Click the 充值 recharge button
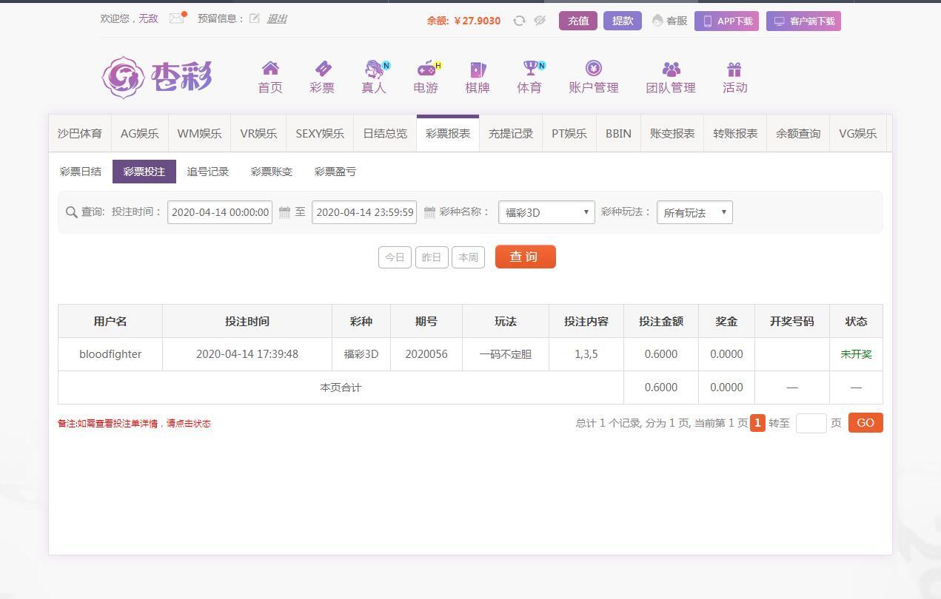941x599 pixels. pyautogui.click(x=577, y=21)
